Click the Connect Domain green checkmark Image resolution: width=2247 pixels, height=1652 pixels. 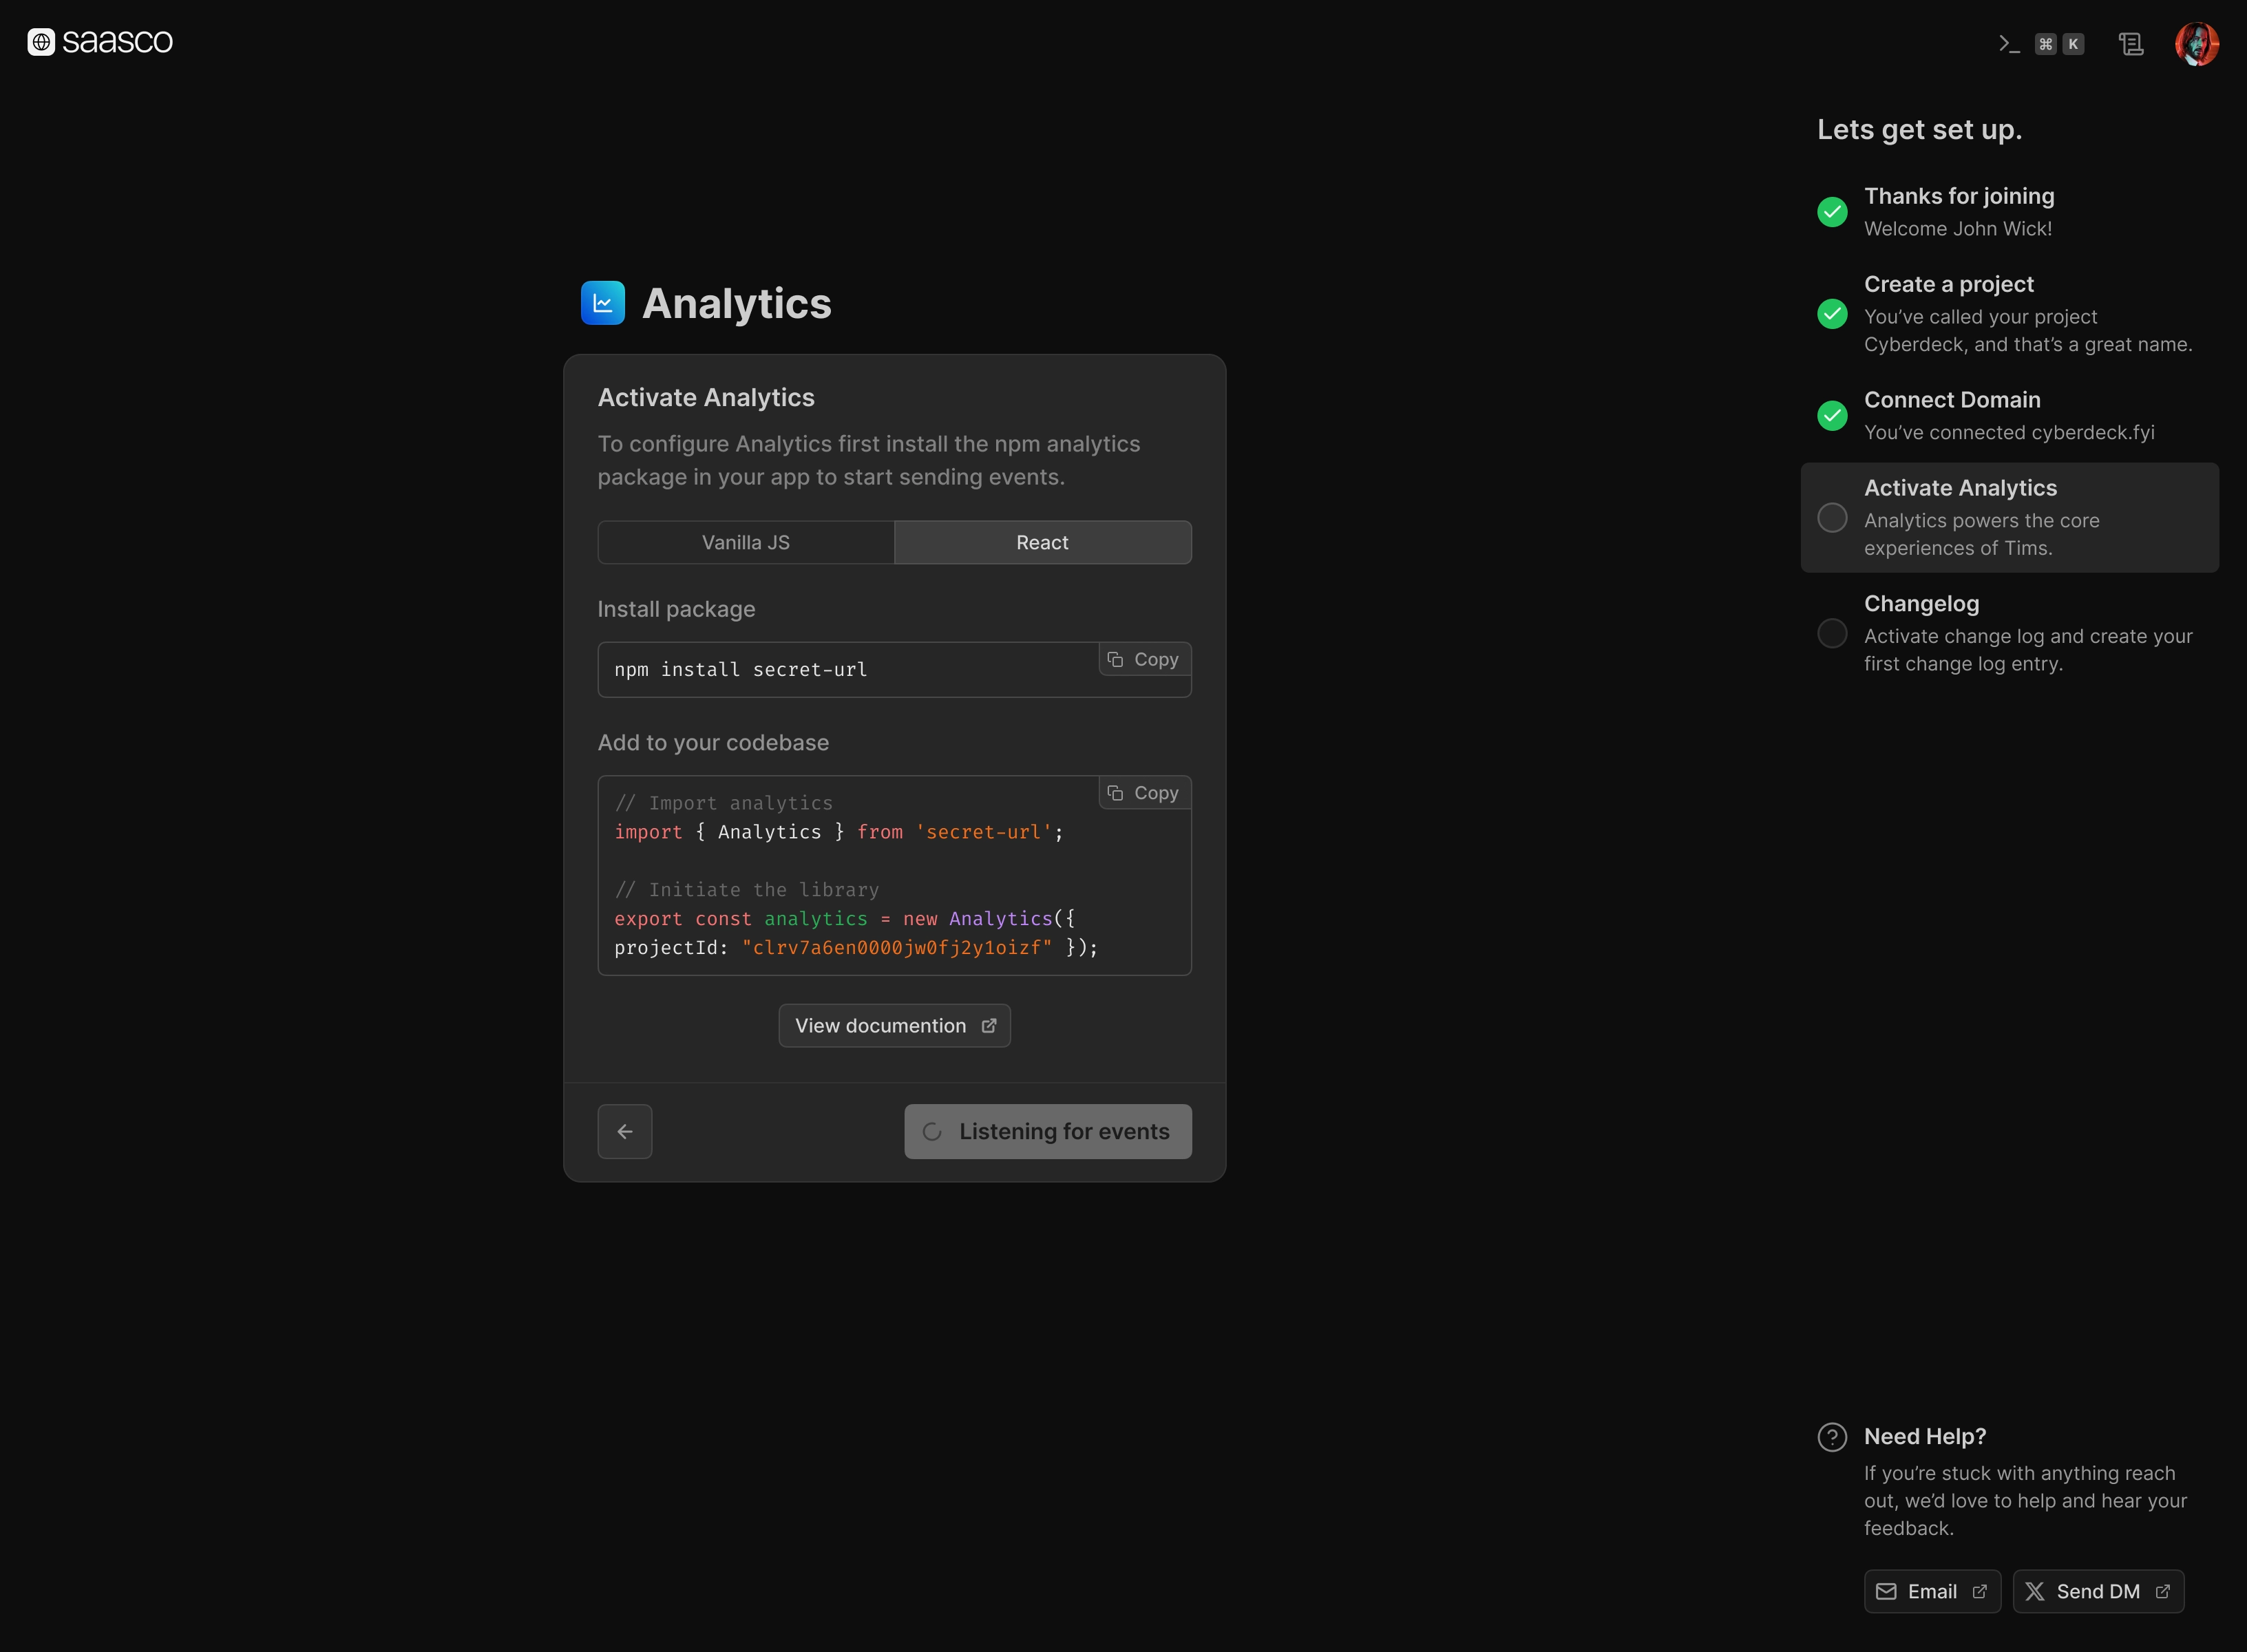point(1832,416)
